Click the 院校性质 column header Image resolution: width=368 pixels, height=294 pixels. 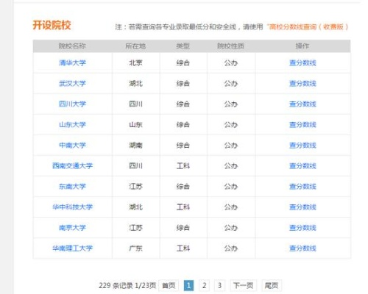pyautogui.click(x=230, y=46)
